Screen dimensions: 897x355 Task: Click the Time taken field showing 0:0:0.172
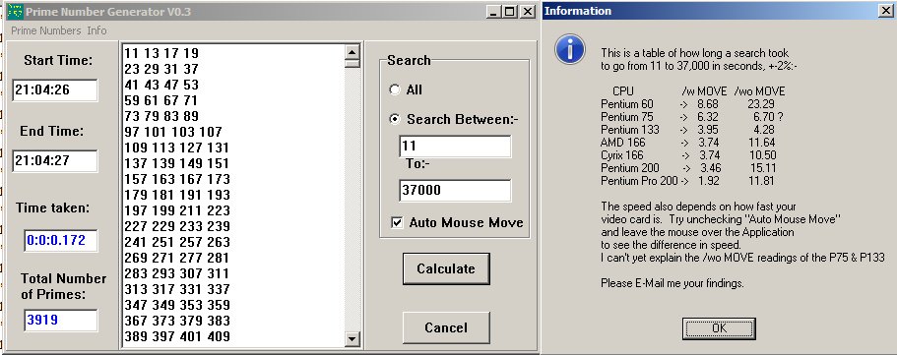point(61,241)
